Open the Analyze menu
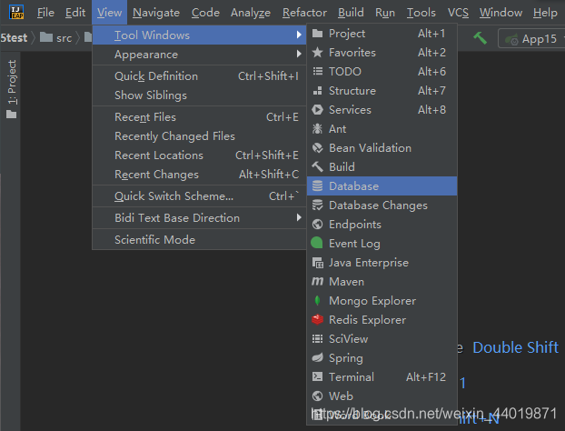Image resolution: width=565 pixels, height=431 pixels. click(251, 13)
